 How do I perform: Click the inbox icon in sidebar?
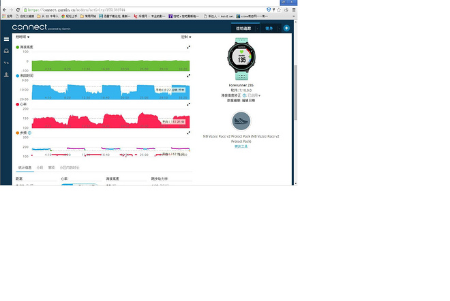point(6,51)
